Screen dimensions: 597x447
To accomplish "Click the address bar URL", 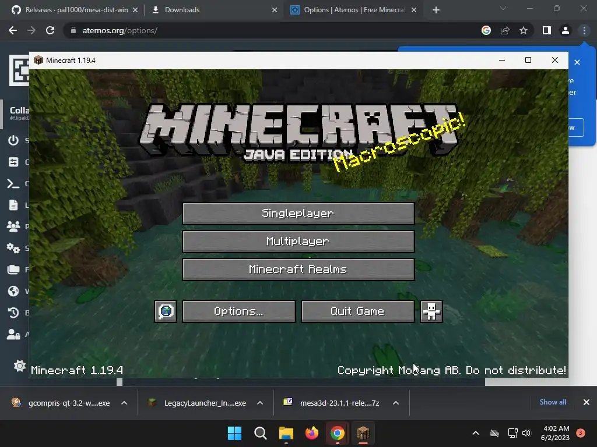I will [120, 30].
